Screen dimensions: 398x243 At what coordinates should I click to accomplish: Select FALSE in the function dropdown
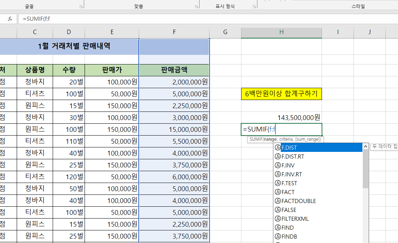coord(318,210)
